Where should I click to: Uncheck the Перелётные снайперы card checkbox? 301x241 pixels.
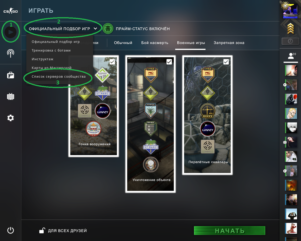226,62
